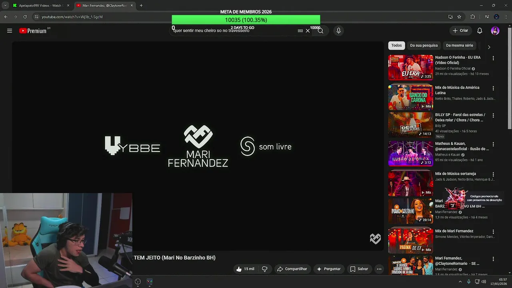Screen dimensions: 512x288
Task: Open the browser media controls icon
Action: coord(487,17)
